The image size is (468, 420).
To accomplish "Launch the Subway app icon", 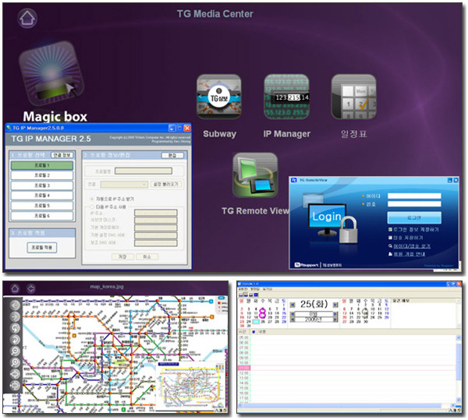I will (x=218, y=97).
